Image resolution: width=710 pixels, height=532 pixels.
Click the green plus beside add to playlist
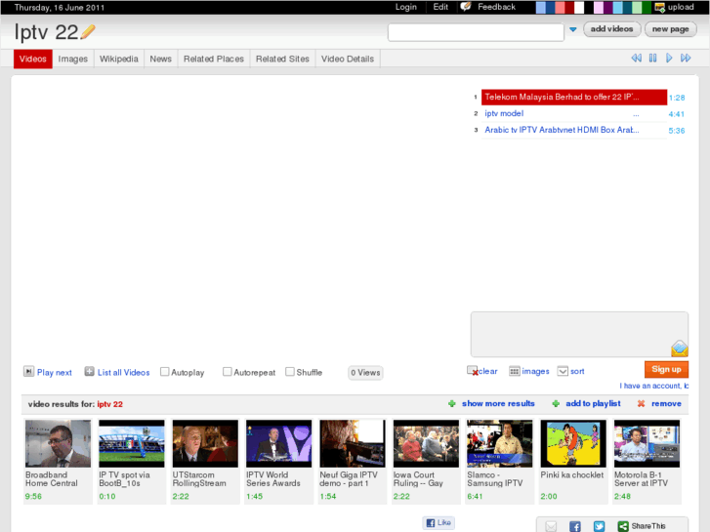click(x=556, y=403)
